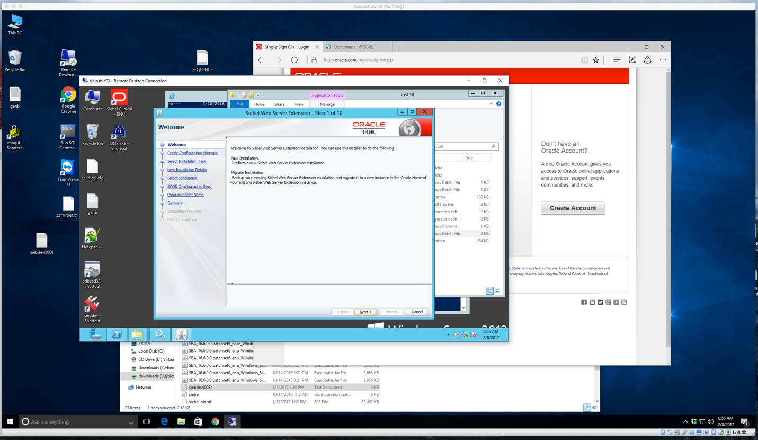Open the View ribbon tab in the install window
The image size is (758, 440).
click(299, 104)
